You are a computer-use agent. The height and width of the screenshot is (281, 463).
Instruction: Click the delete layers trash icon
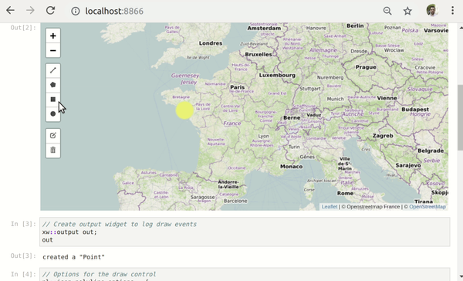coord(52,150)
